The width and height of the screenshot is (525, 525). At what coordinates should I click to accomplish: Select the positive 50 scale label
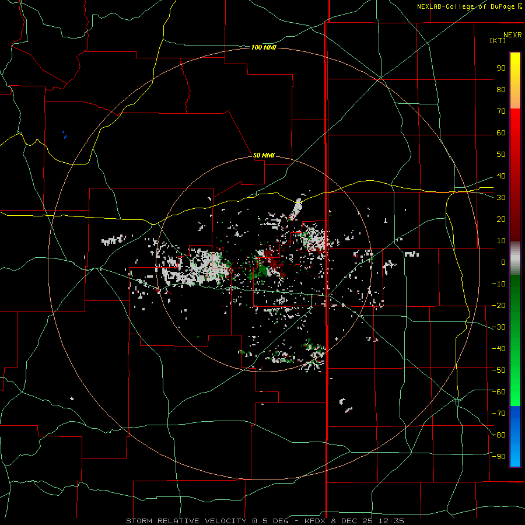pyautogui.click(x=501, y=155)
